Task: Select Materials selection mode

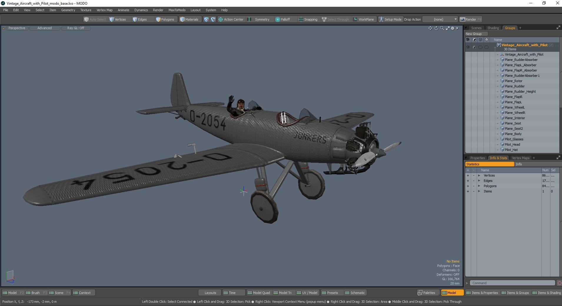Action: (x=189, y=19)
